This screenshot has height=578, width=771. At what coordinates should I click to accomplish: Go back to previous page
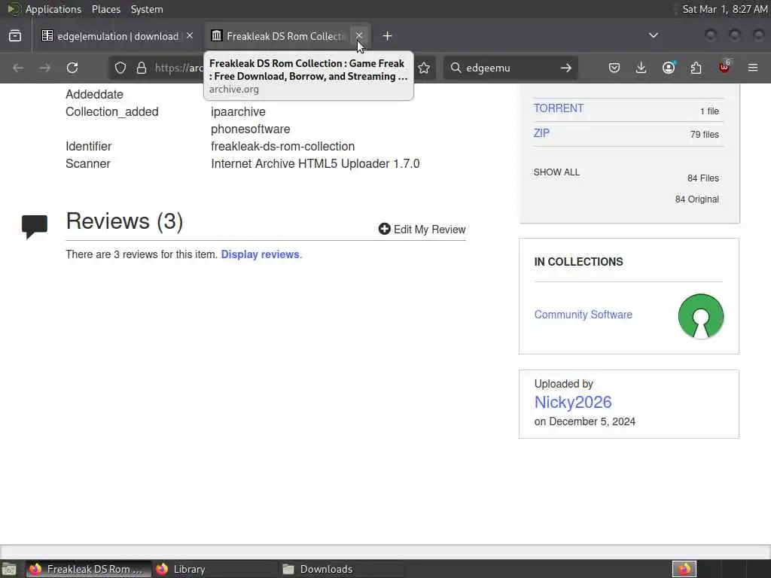click(18, 68)
